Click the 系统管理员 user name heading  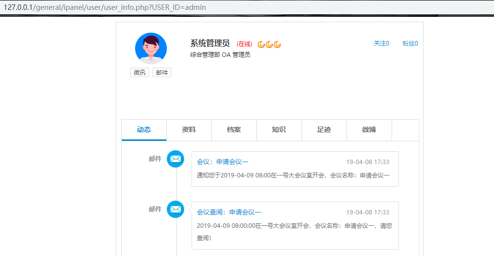[210, 43]
